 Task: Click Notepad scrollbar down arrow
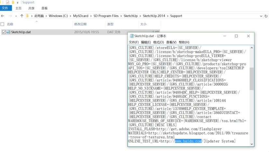[252, 144]
